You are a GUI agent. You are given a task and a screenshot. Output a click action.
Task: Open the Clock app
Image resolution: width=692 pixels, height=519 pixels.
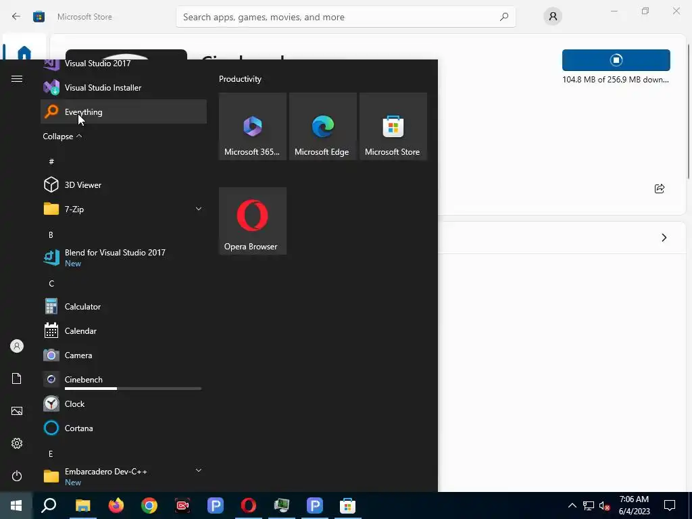[124, 404]
